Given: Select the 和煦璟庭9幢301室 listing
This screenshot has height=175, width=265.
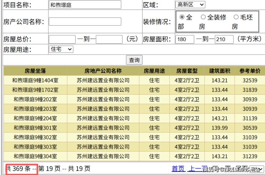Looking at the screenshot, I should pyautogui.click(x=35, y=127).
